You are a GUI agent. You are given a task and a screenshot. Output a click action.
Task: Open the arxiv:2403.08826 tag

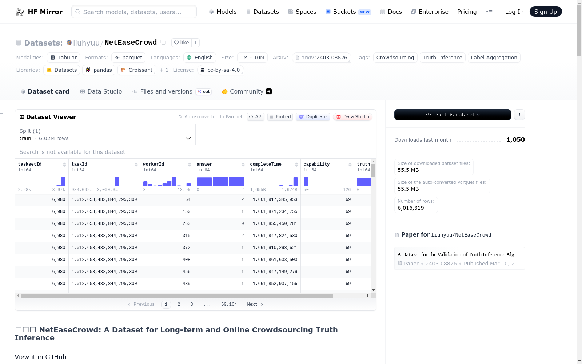coord(322,58)
